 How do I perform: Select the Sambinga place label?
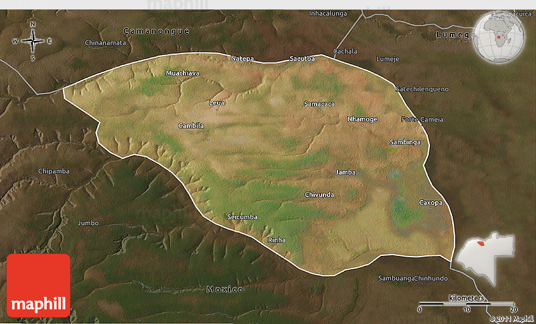point(404,142)
